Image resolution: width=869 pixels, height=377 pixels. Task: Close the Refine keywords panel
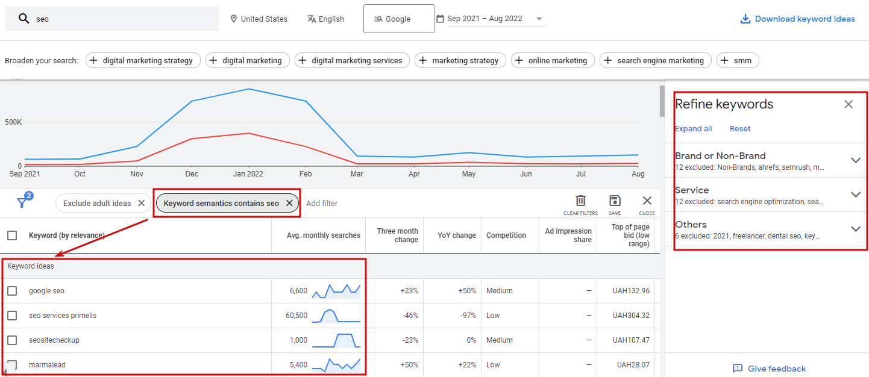click(x=849, y=104)
